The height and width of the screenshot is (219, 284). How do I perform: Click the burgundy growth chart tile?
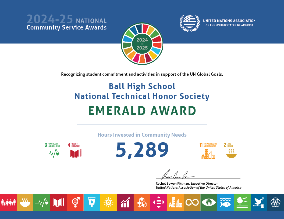point(125,202)
